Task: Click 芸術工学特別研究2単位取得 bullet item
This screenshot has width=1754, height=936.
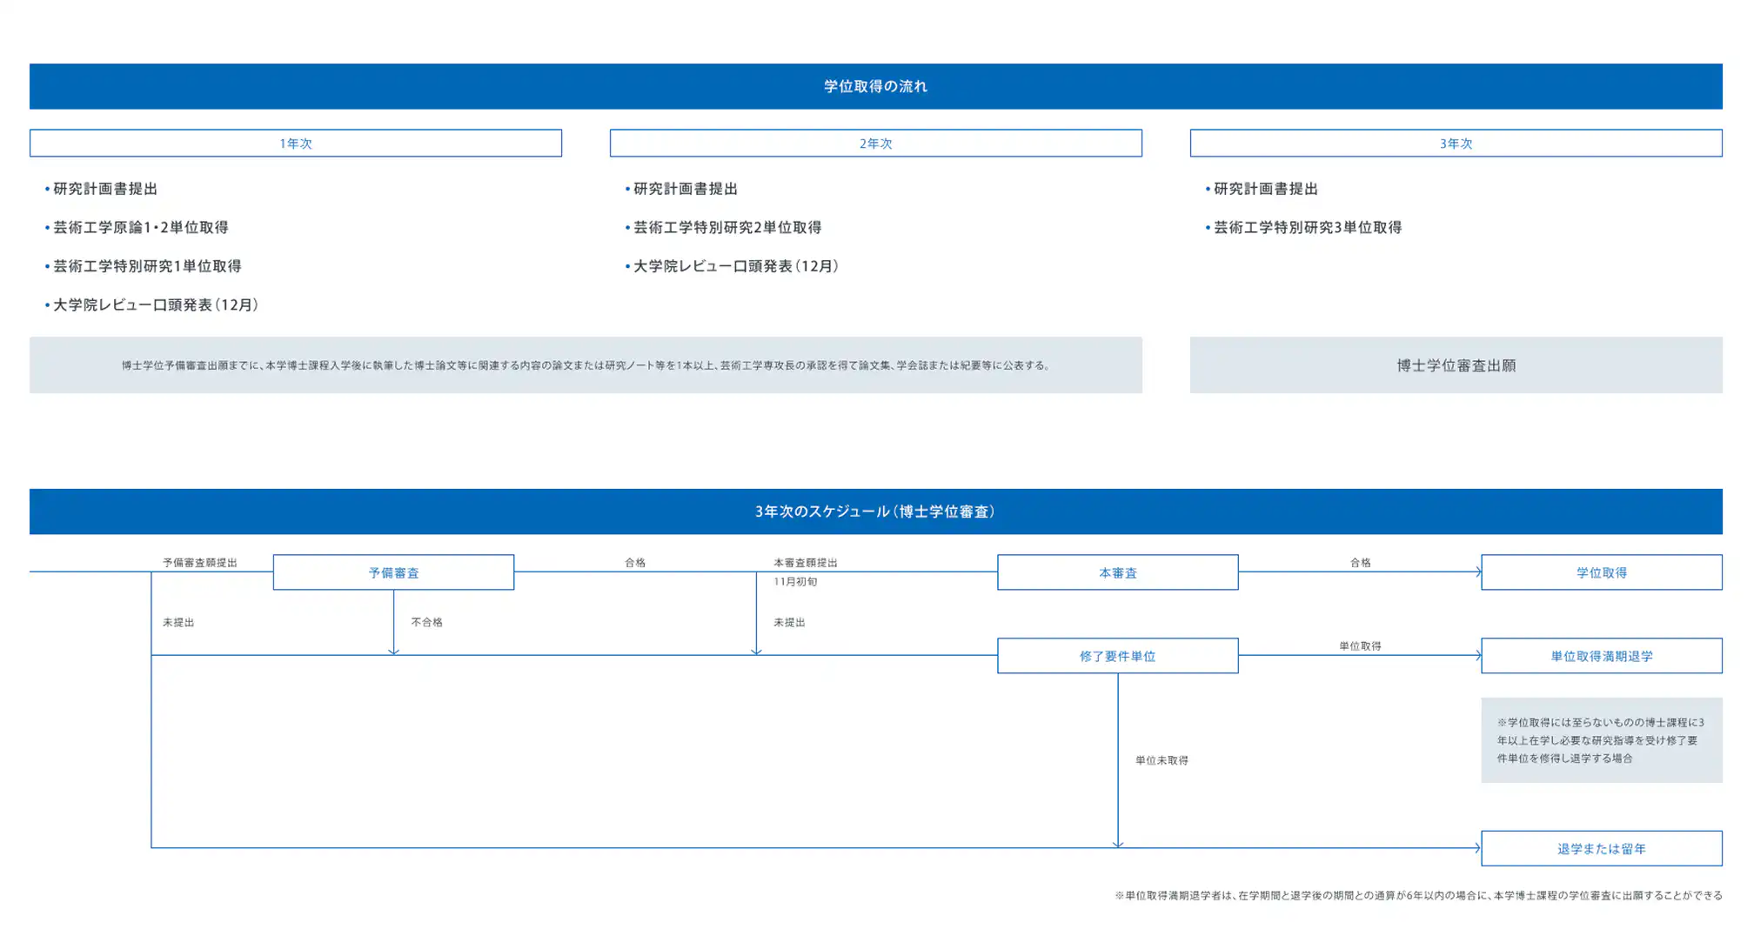Action: [726, 227]
